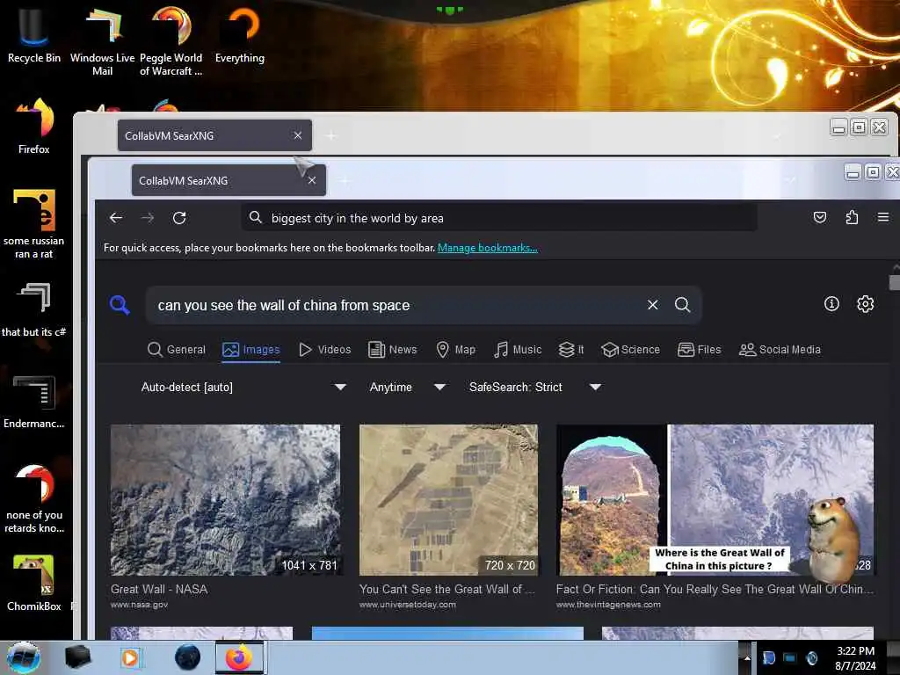
Task: Select the Images search tab
Action: 250,350
